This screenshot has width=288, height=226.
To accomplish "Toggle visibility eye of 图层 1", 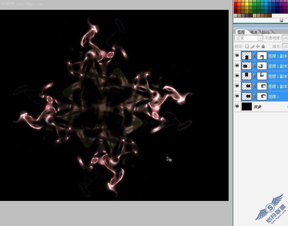I will pos(237,96).
